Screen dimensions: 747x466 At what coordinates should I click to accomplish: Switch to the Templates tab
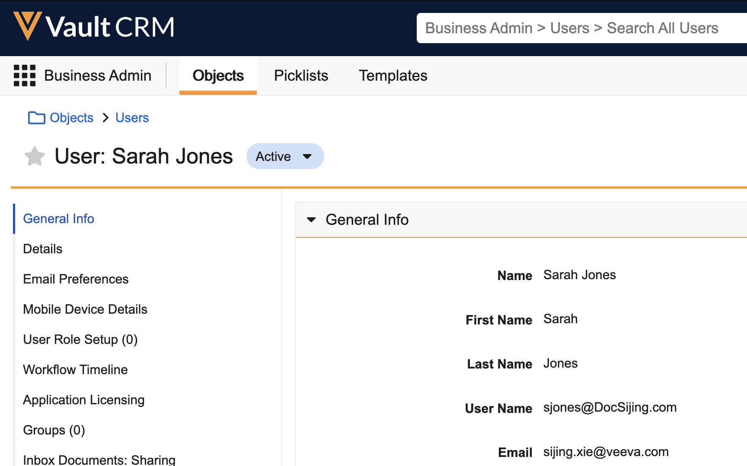tap(393, 76)
